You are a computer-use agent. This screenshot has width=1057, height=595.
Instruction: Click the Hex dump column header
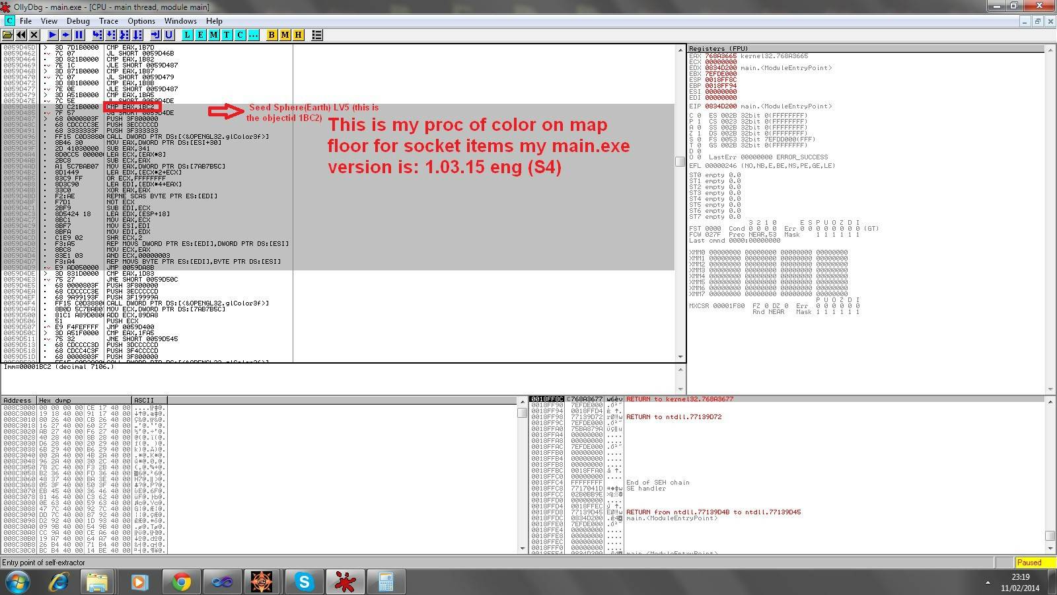85,400
